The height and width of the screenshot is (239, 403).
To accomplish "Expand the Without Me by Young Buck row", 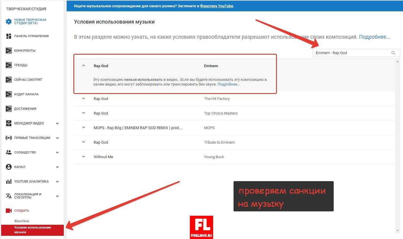I will coord(84,157).
